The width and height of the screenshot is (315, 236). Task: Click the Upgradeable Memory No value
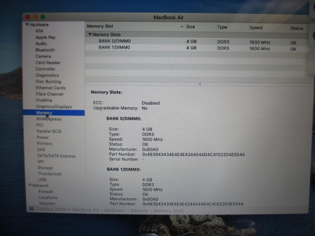click(145, 108)
